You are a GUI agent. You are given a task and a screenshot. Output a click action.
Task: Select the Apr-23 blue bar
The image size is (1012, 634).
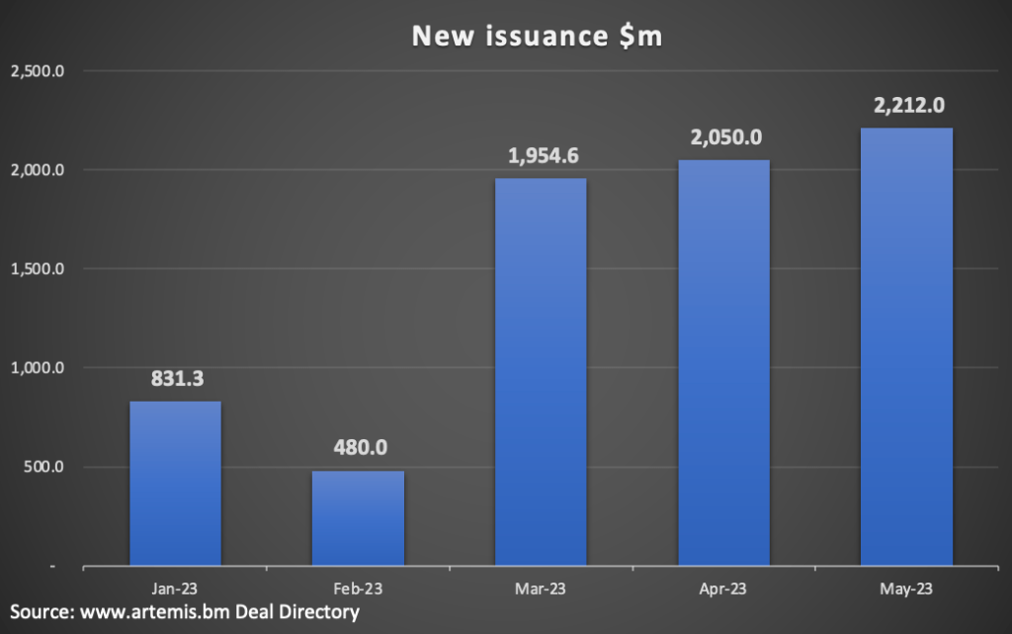723,363
